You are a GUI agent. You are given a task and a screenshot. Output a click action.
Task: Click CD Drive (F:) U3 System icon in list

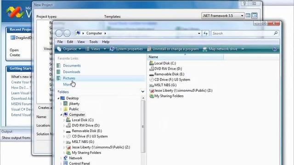pyautogui.click(x=151, y=79)
